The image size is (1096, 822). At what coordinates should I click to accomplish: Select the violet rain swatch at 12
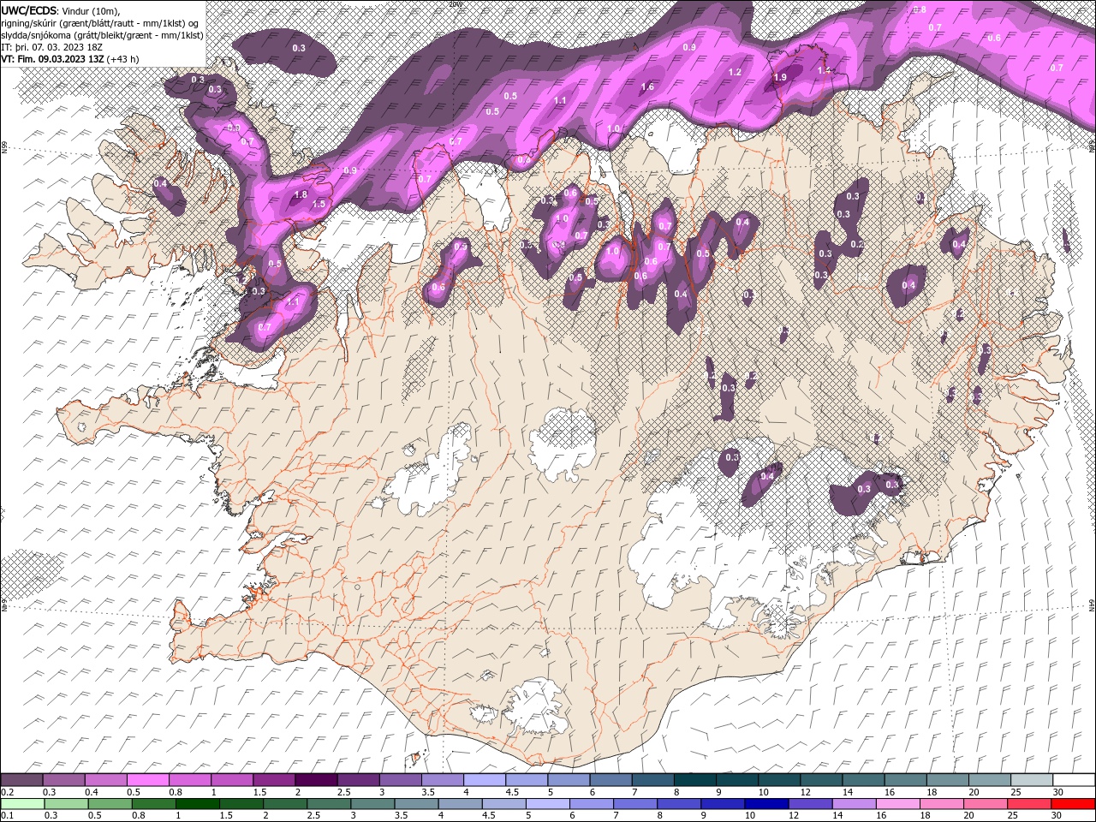[x=811, y=804]
